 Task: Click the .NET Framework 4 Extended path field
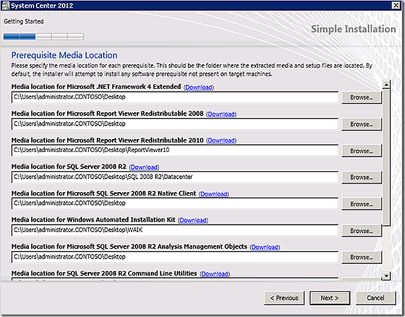coord(175,97)
